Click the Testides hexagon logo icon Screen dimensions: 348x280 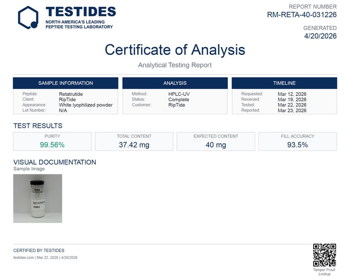[x=28, y=18]
